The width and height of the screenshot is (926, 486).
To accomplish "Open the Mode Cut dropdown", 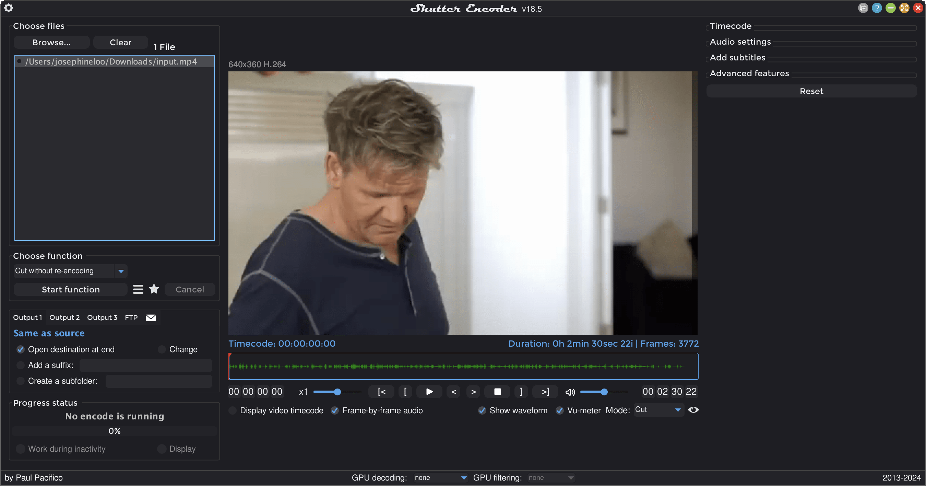I will click(658, 410).
